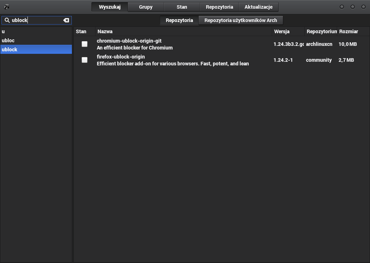Open the Stan tab

click(182, 7)
